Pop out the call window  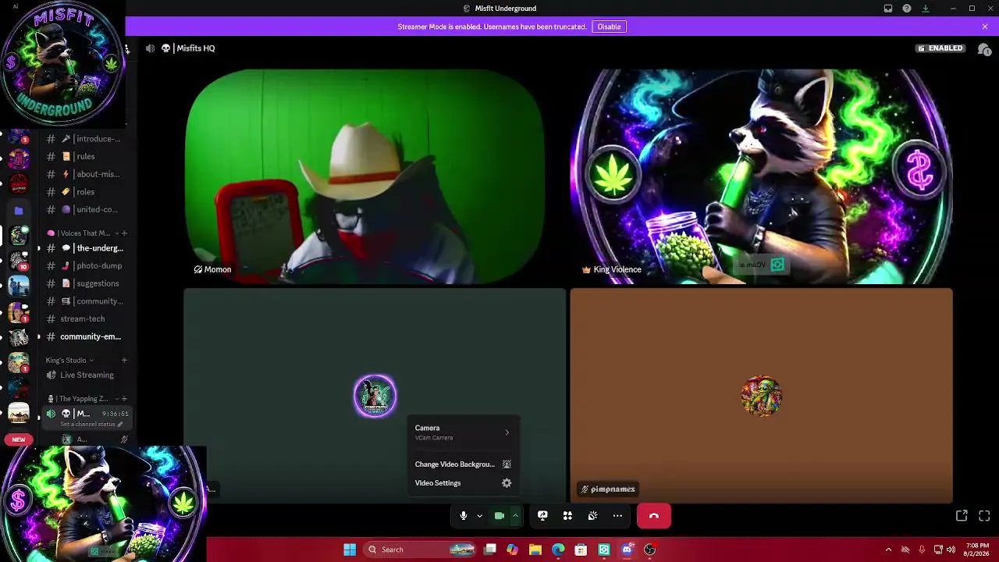[962, 516]
